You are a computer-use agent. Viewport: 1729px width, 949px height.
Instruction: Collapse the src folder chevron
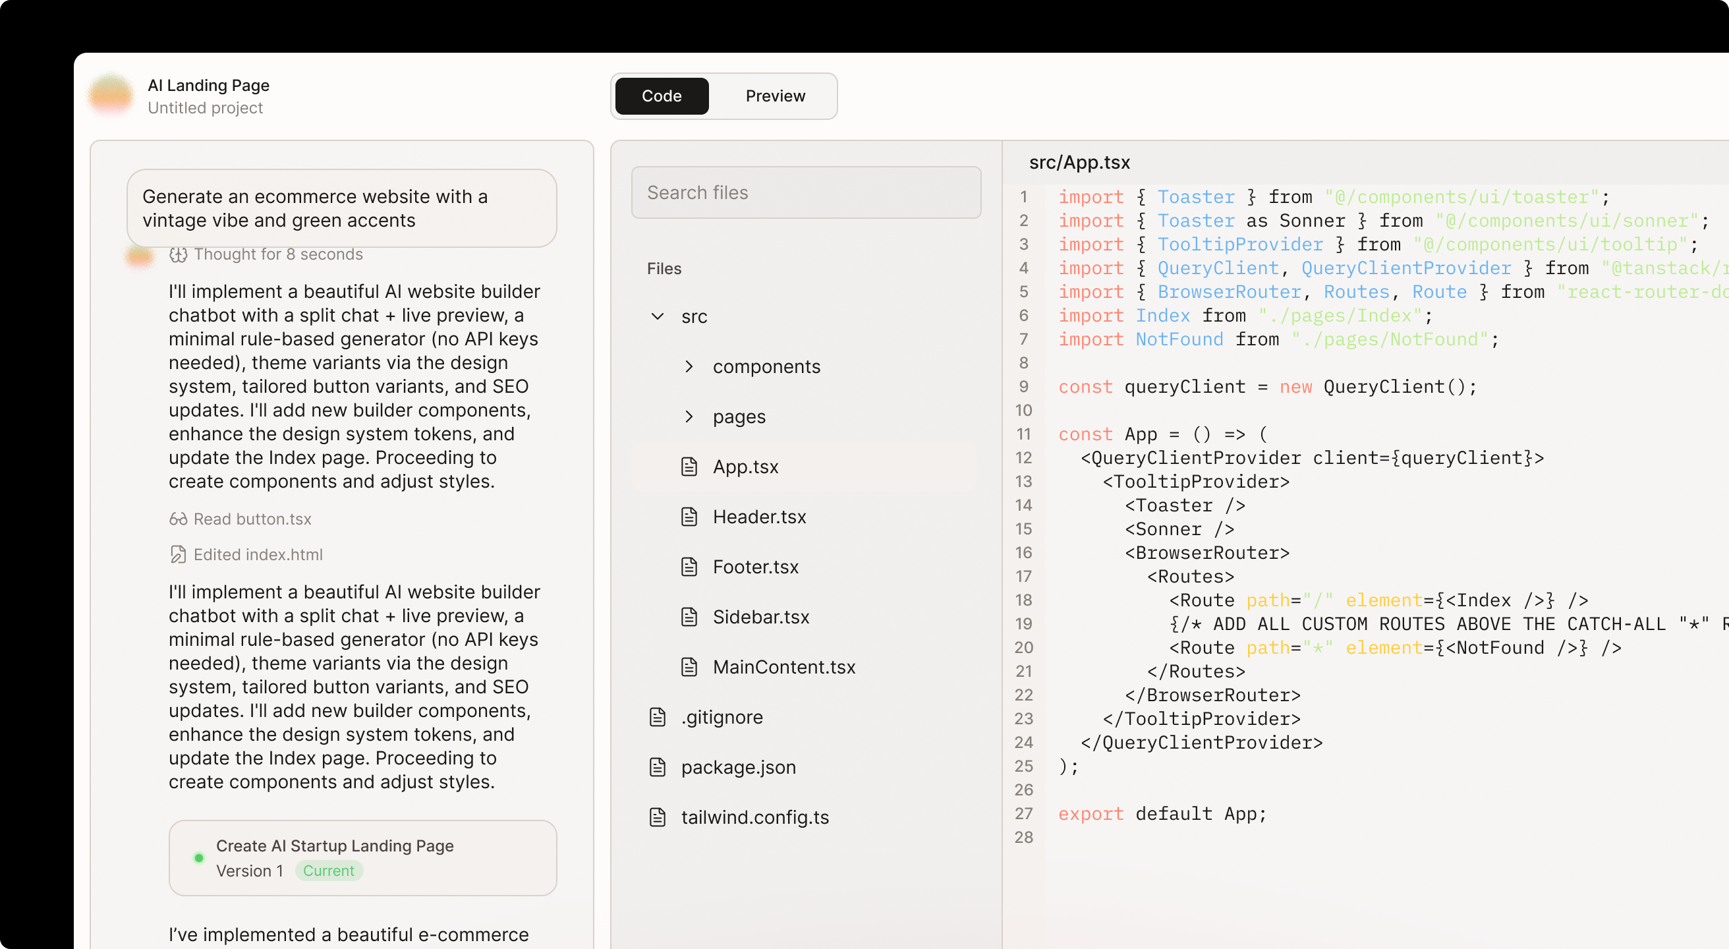click(x=657, y=316)
